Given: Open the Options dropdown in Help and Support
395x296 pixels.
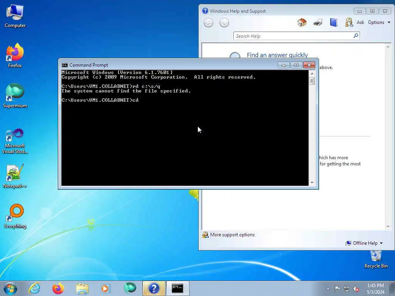Looking at the screenshot, I should click(x=379, y=22).
